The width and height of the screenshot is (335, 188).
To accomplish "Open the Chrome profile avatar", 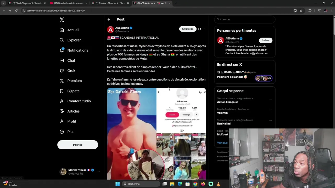I will 326,10.
